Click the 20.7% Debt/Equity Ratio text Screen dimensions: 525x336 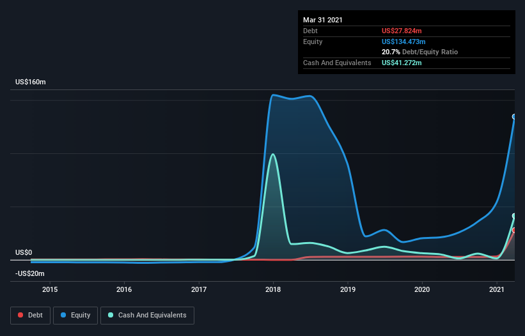click(420, 52)
